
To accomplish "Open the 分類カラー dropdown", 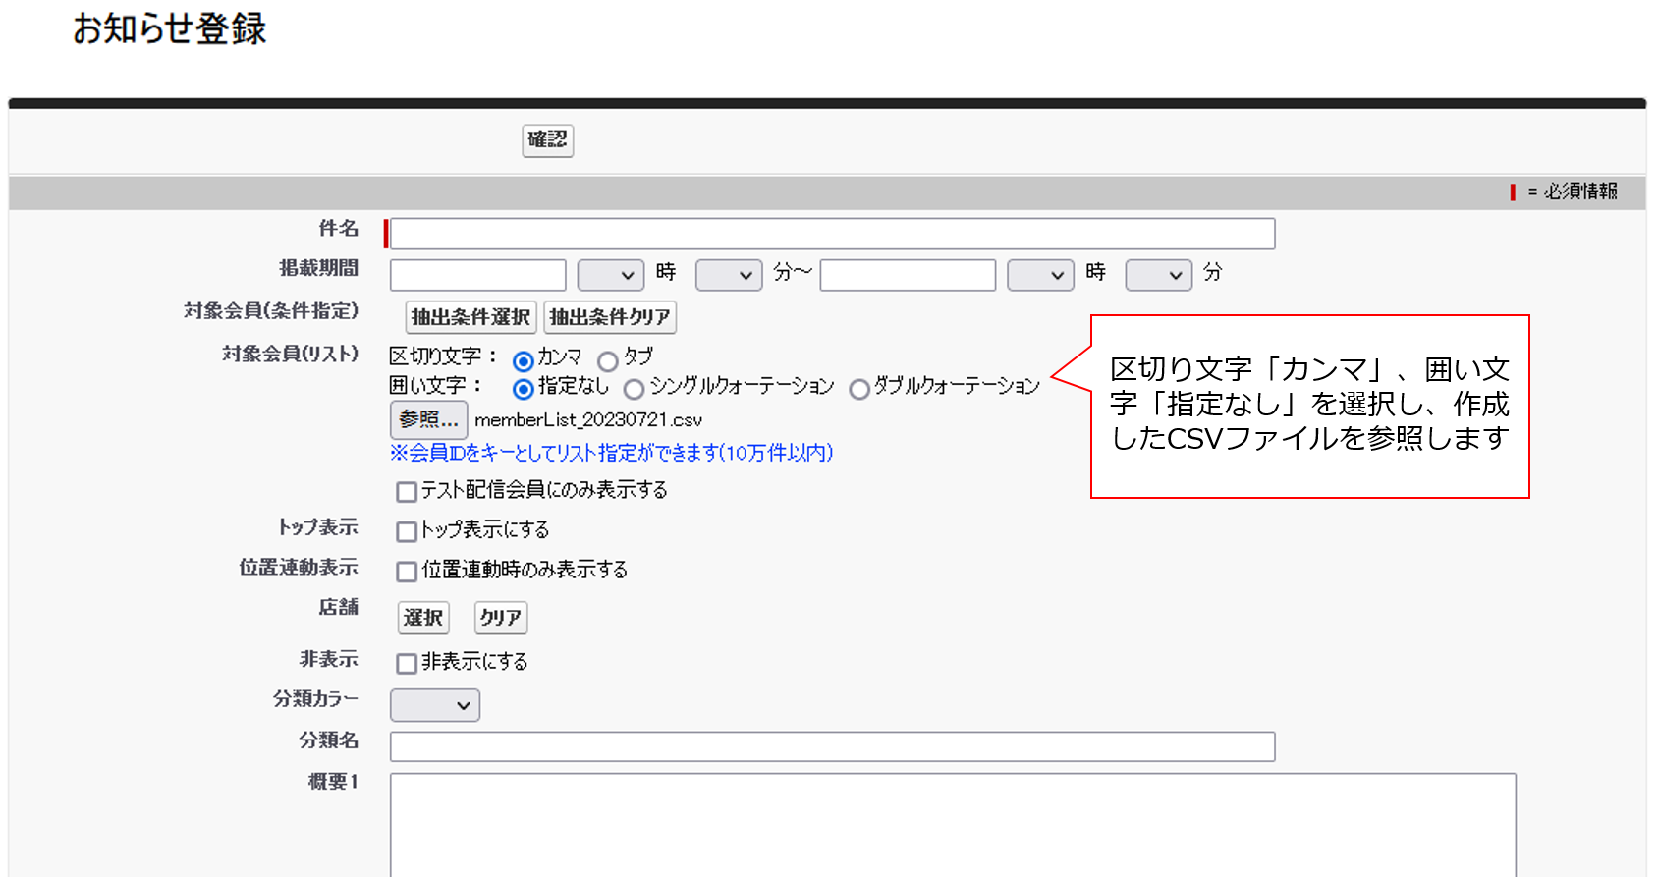I will [x=434, y=705].
